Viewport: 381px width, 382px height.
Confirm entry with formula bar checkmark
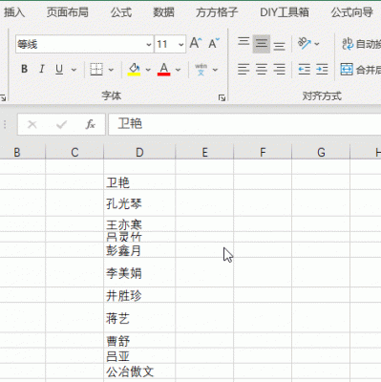[x=61, y=124]
